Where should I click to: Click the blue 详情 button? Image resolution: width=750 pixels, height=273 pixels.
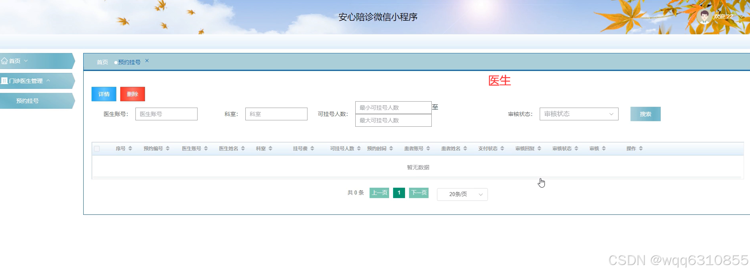coord(104,94)
